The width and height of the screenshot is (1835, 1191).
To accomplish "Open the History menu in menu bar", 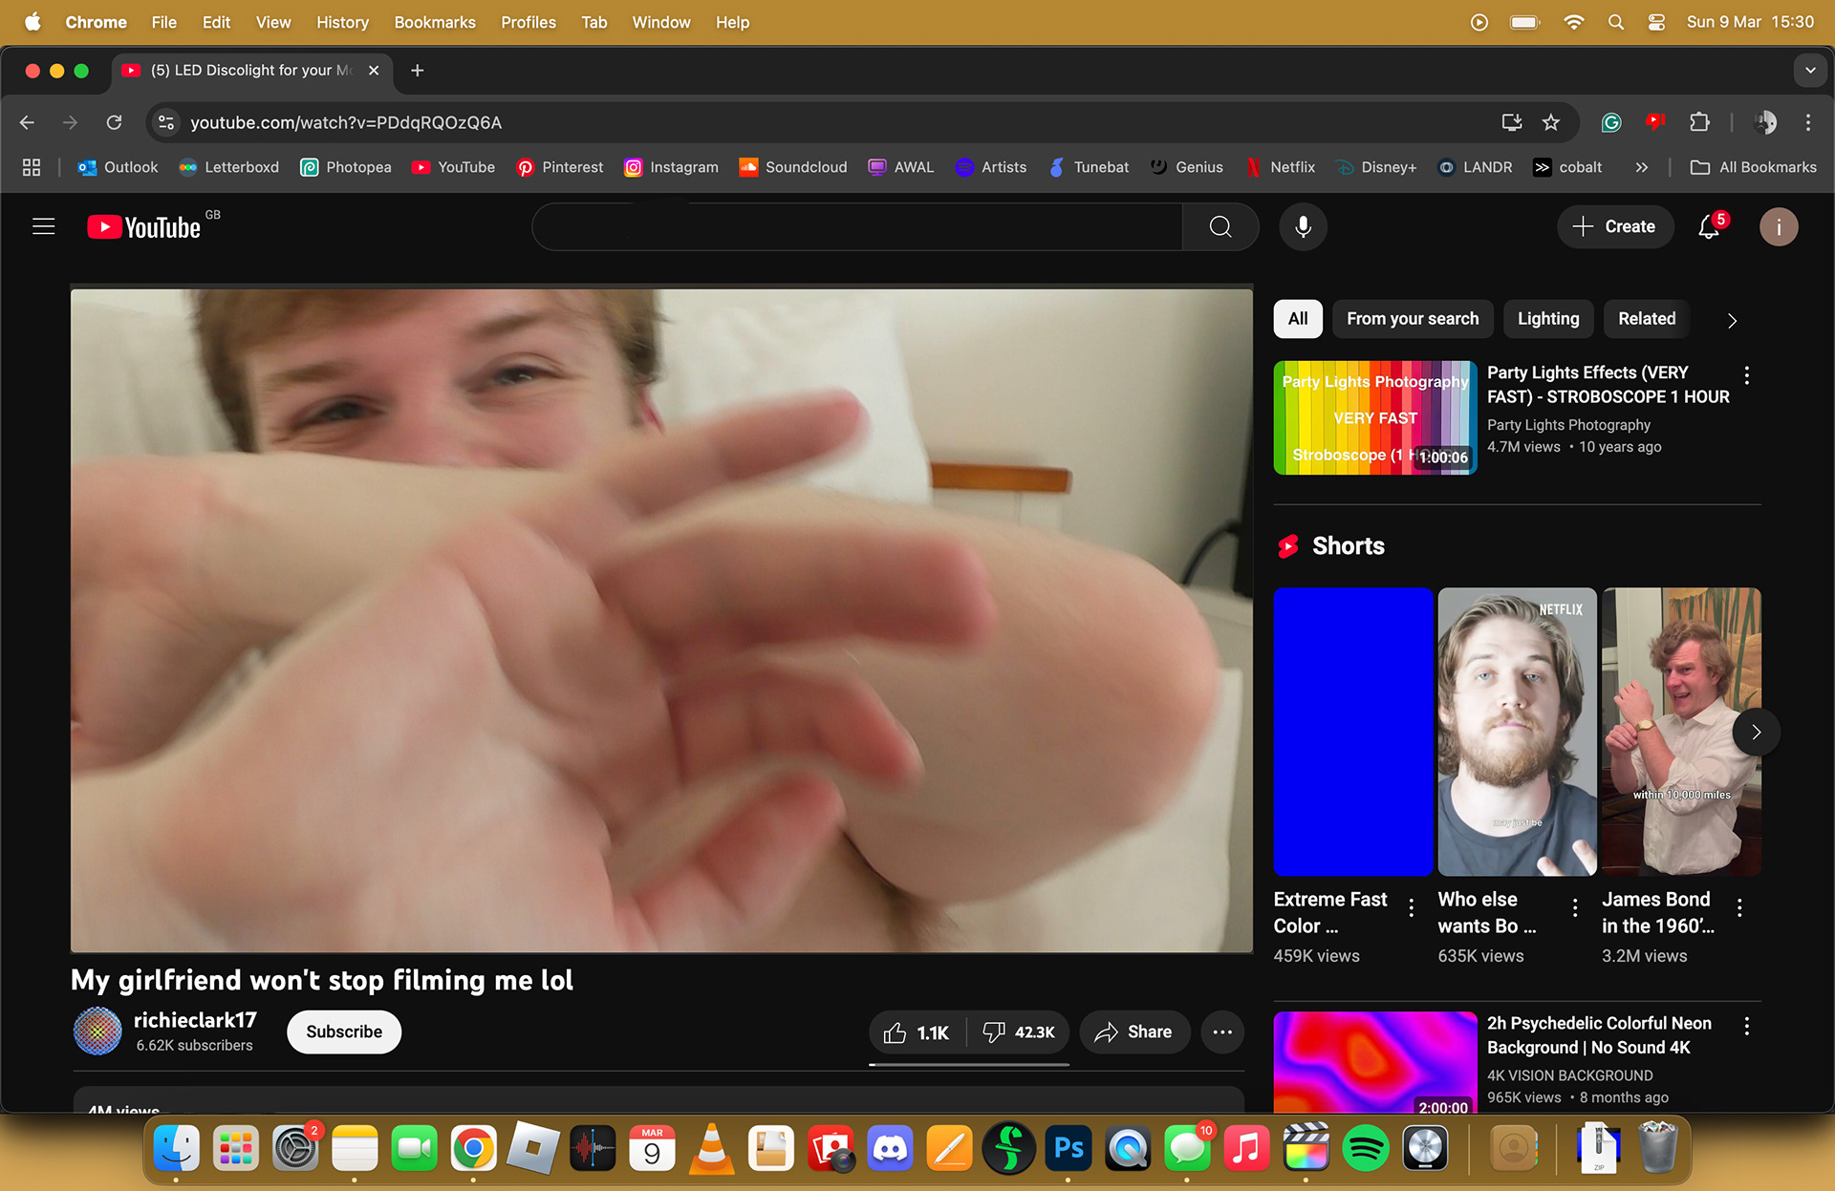I will point(342,22).
